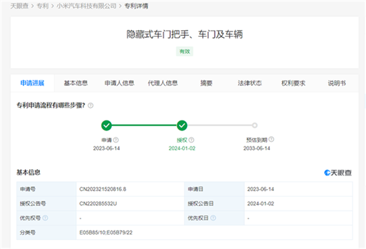Switch to the 基本信息 tab
Image resolution: width=366 pixels, height=249 pixels.
tap(76, 83)
